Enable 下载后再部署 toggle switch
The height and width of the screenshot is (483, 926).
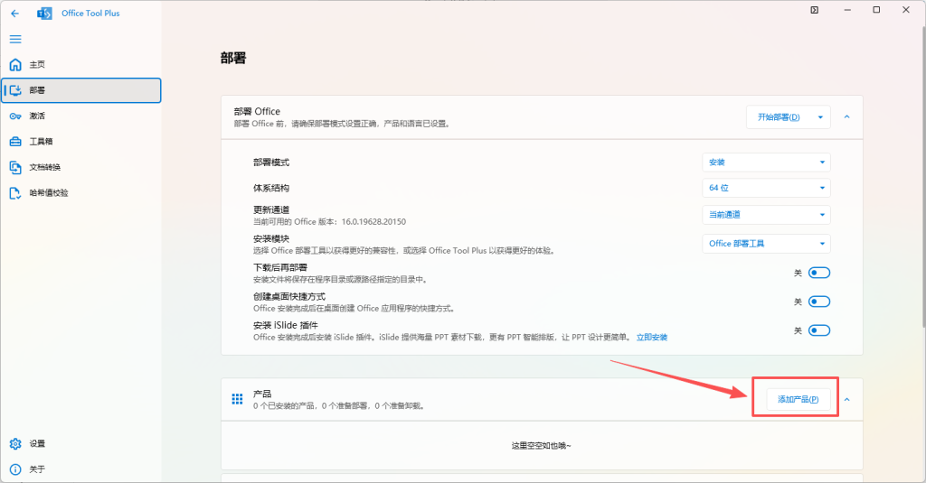819,273
